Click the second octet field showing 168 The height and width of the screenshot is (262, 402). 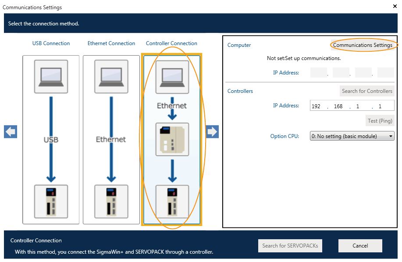pos(338,106)
